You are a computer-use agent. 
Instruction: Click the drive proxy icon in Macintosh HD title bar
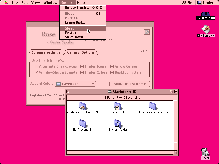coord(109,92)
